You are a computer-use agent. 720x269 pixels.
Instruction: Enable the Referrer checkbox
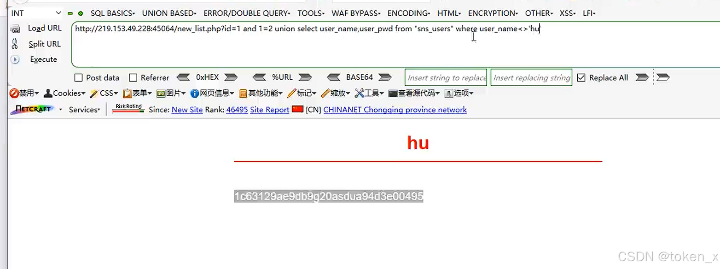pos(133,78)
